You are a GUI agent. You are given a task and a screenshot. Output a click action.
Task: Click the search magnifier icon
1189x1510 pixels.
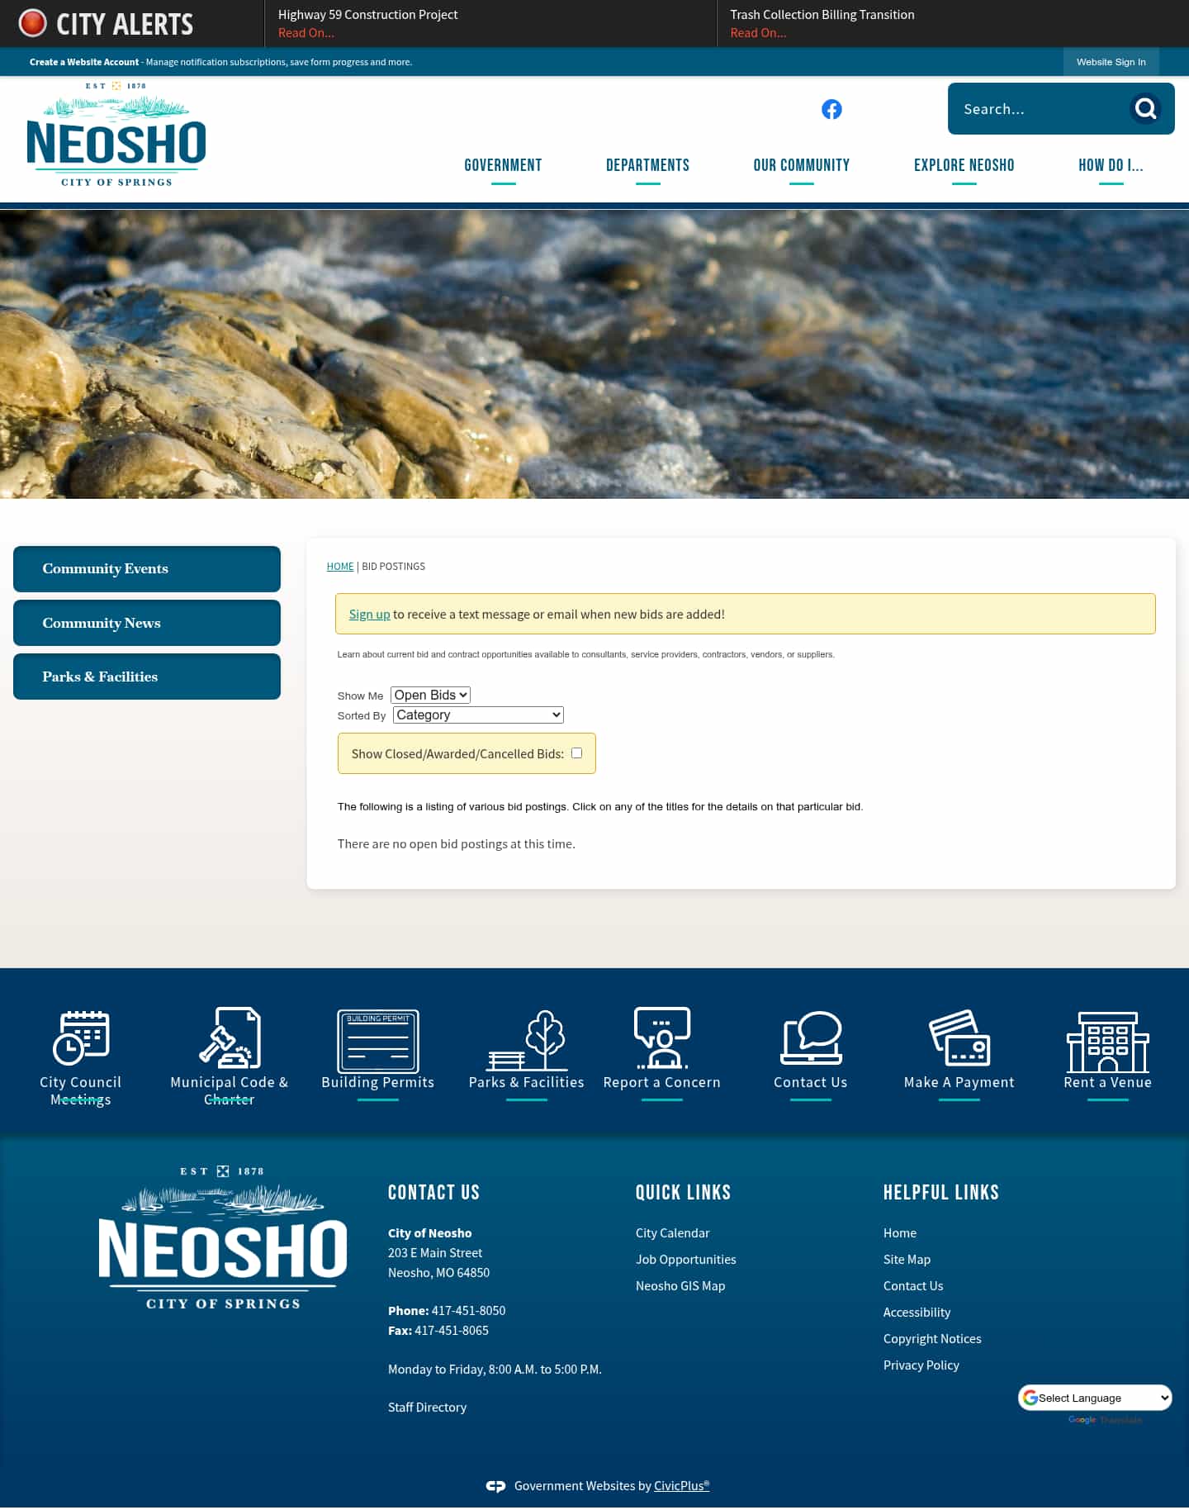pos(1145,108)
